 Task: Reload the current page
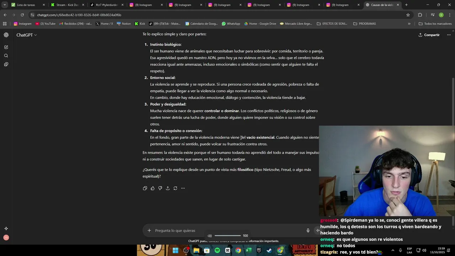(x=22, y=15)
